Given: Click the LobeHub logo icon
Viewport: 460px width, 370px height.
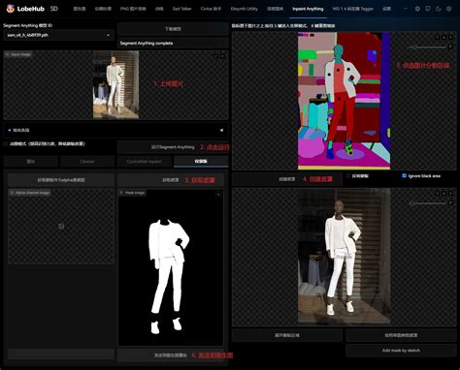Looking at the screenshot, I should (11, 9).
